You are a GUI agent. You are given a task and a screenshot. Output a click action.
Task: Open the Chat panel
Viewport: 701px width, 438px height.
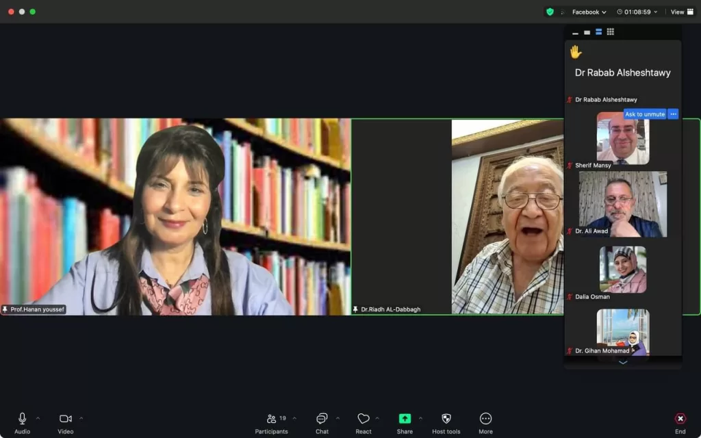click(x=322, y=419)
